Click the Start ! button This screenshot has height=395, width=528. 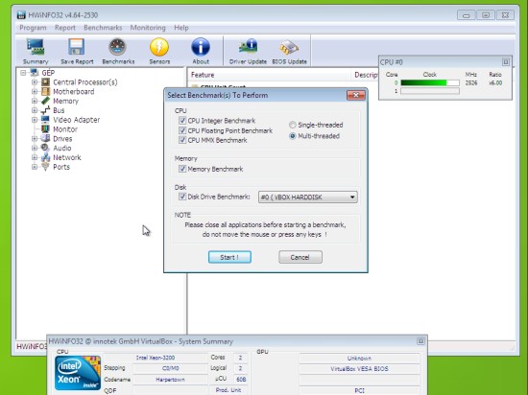pos(229,257)
